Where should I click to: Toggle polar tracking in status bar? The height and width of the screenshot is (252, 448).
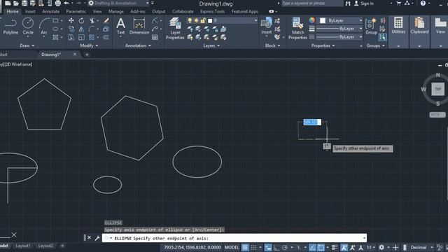285,247
